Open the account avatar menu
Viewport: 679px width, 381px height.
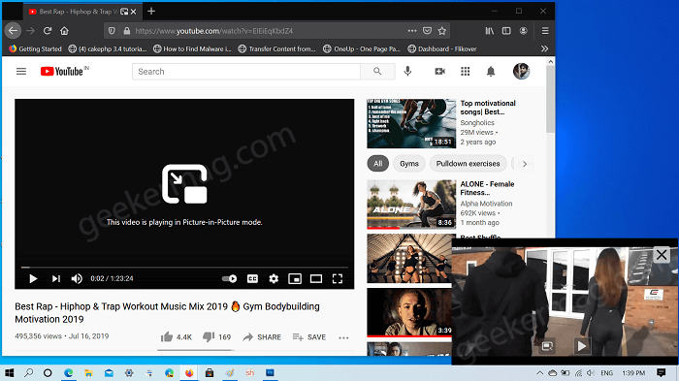pyautogui.click(x=522, y=72)
